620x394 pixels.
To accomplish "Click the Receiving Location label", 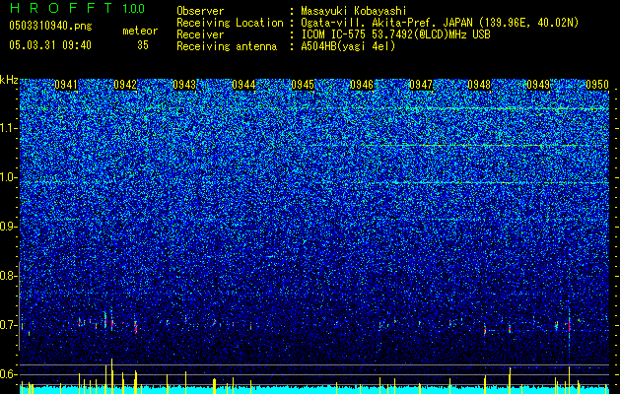I will pyautogui.click(x=230, y=23).
